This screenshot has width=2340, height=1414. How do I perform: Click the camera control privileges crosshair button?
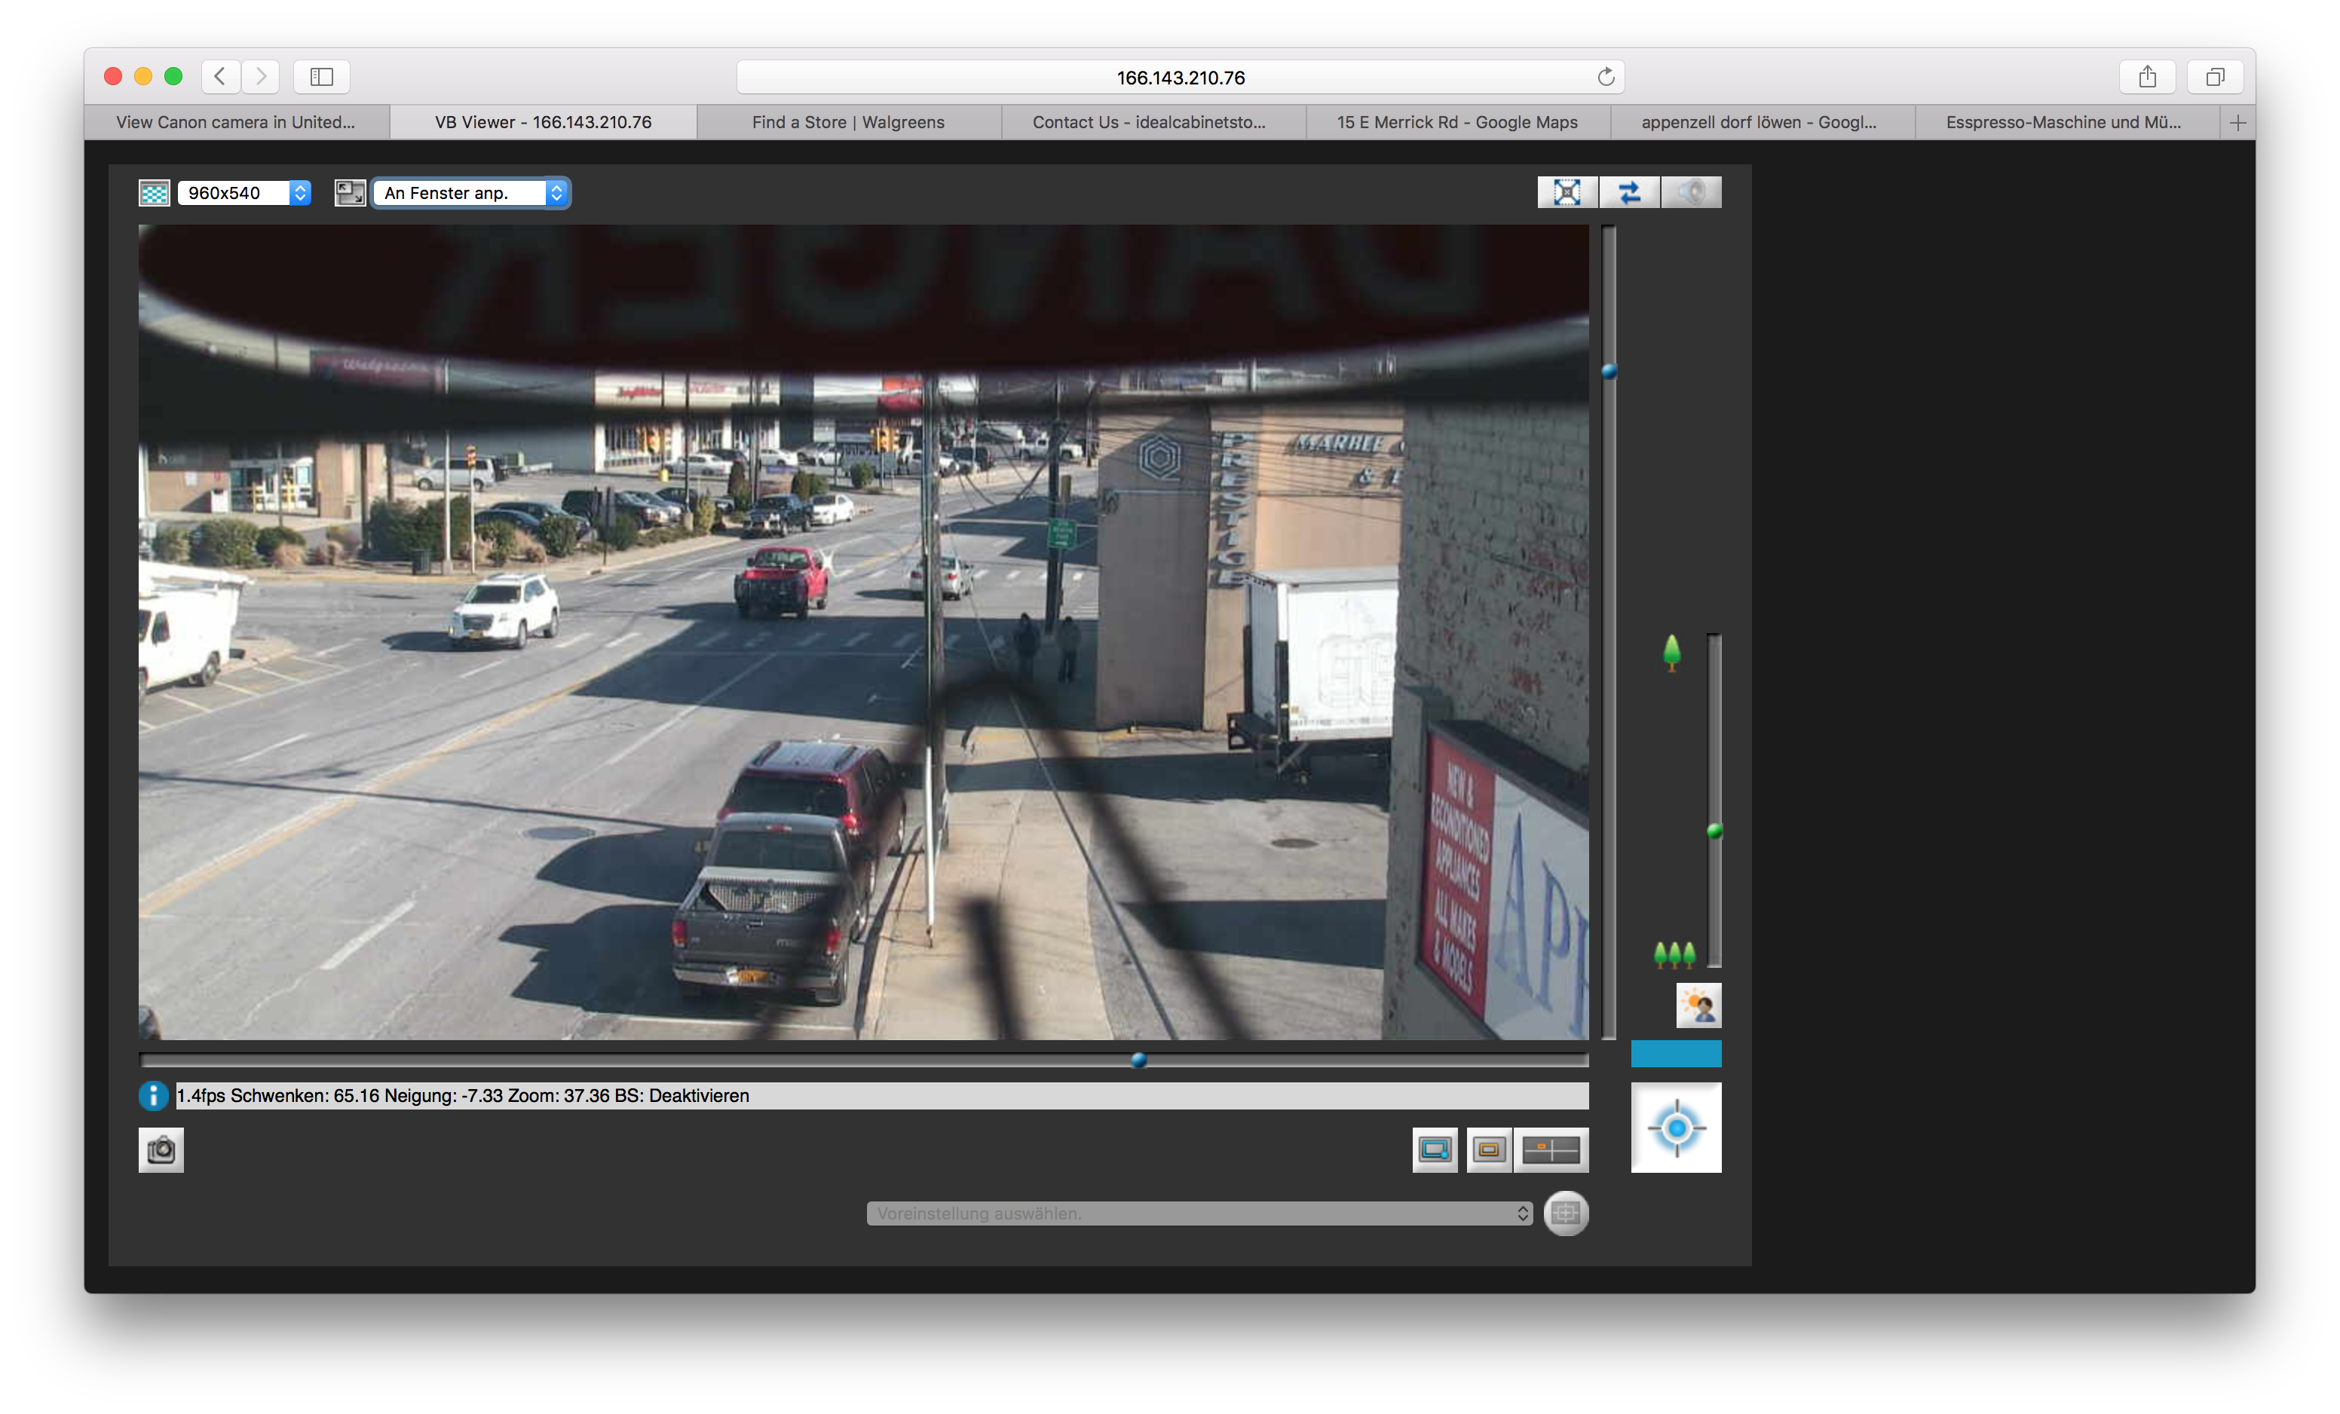tap(1675, 1128)
